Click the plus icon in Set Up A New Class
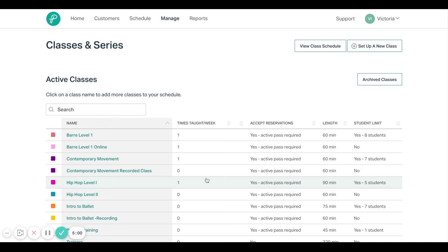The image size is (448, 252). click(x=354, y=46)
